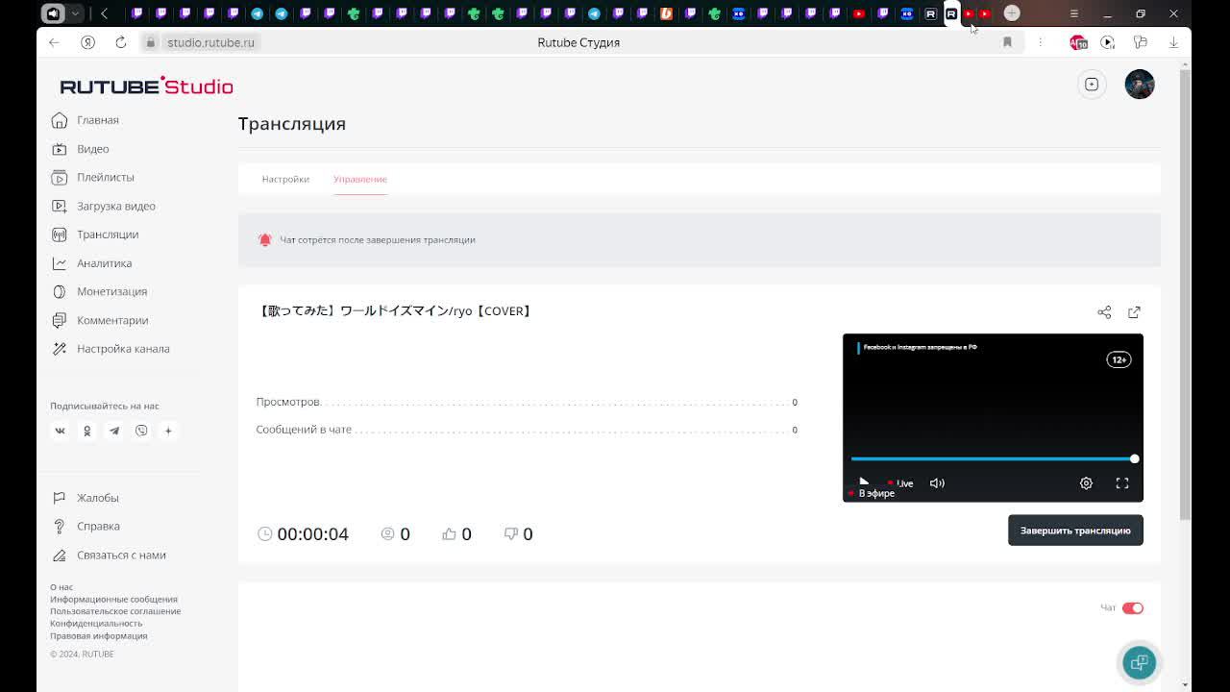Click the VK social icon
This screenshot has height=692, width=1230.
60,431
